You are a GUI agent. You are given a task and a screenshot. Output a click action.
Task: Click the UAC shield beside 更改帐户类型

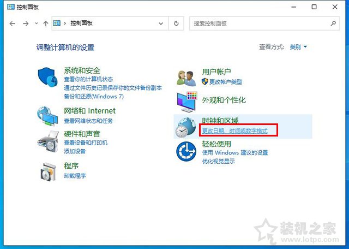(x=205, y=81)
